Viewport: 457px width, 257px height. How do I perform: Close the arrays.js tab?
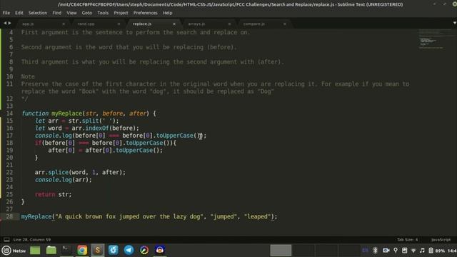[x=229, y=24]
